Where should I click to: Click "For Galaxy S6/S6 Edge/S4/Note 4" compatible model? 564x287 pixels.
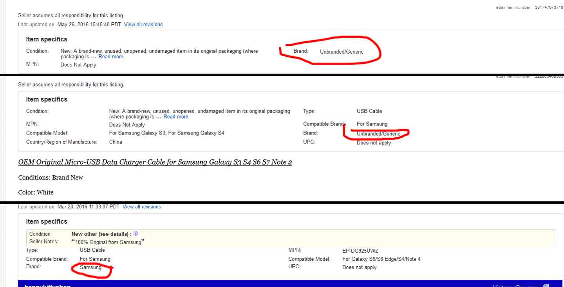coord(381,259)
